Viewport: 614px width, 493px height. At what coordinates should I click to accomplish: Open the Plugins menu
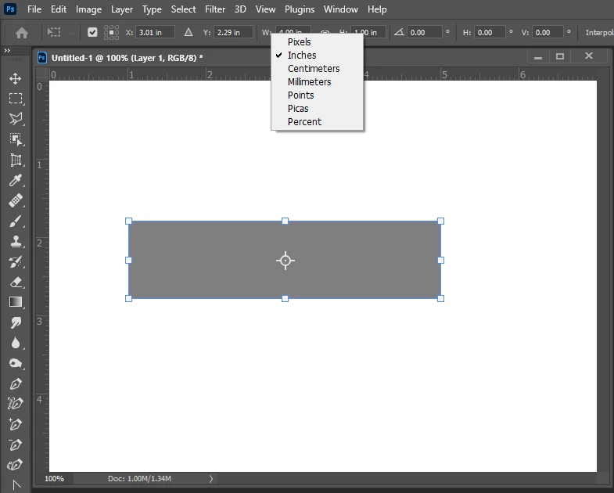click(x=300, y=9)
